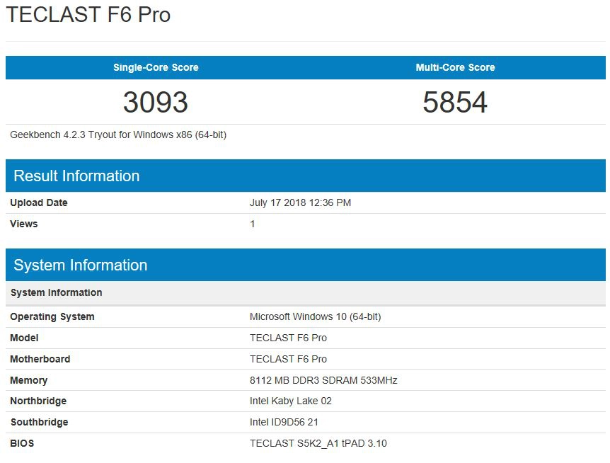Viewport: 610px width, 463px height.
Task: Click the gray System Information table subheader
Action: pyautogui.click(x=57, y=293)
